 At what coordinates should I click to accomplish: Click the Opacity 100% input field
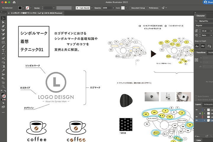(x=107, y=8)
